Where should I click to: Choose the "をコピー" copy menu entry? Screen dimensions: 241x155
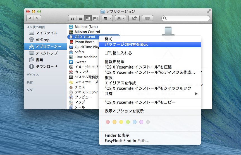click(150, 102)
